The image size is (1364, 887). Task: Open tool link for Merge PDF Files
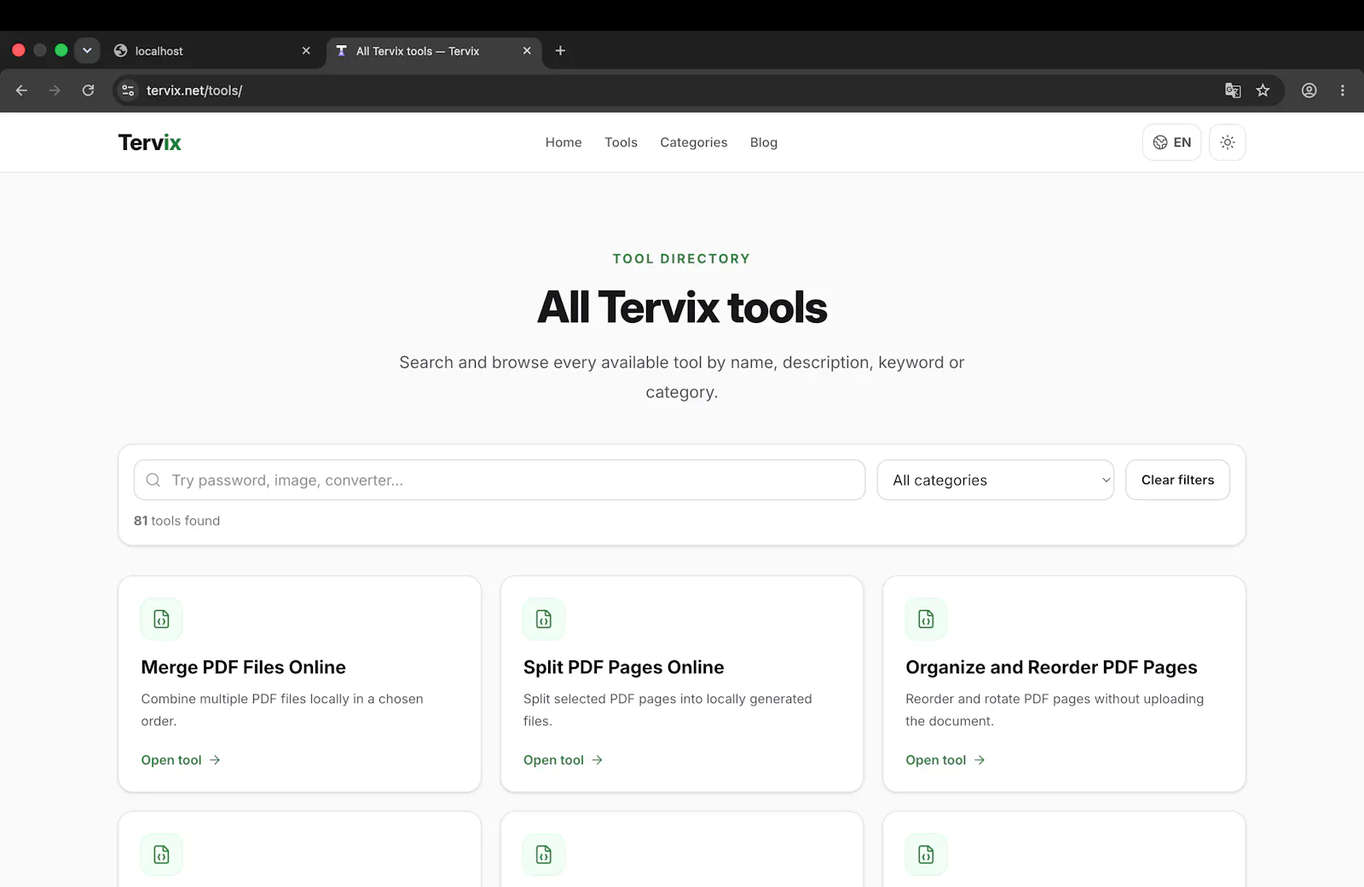point(181,760)
